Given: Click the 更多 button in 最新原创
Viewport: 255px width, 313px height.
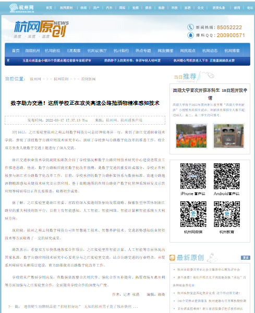Looking at the screenshot, I should [x=246, y=258].
